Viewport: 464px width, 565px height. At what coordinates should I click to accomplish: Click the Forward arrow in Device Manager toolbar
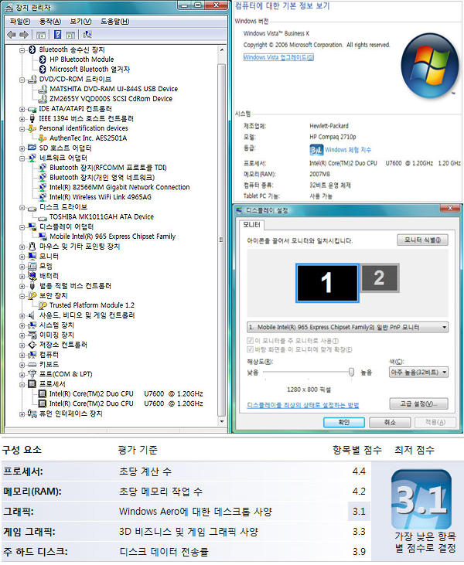[x=24, y=35]
